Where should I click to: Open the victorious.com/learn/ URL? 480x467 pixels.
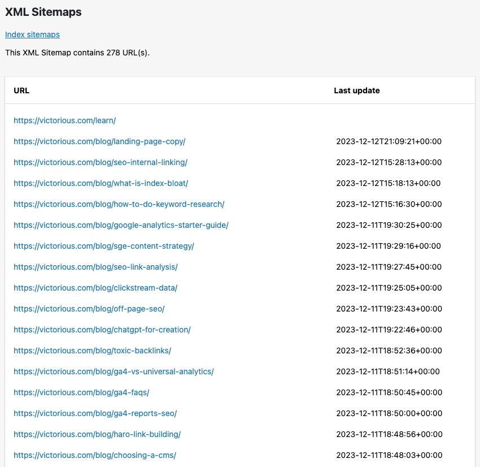(64, 120)
